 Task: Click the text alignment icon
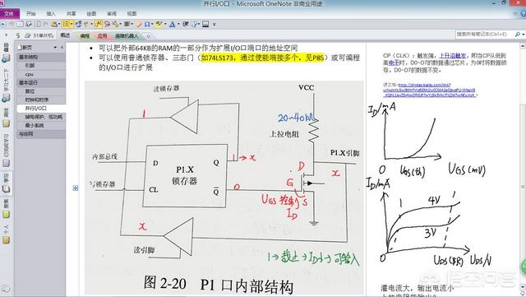click(x=127, y=24)
